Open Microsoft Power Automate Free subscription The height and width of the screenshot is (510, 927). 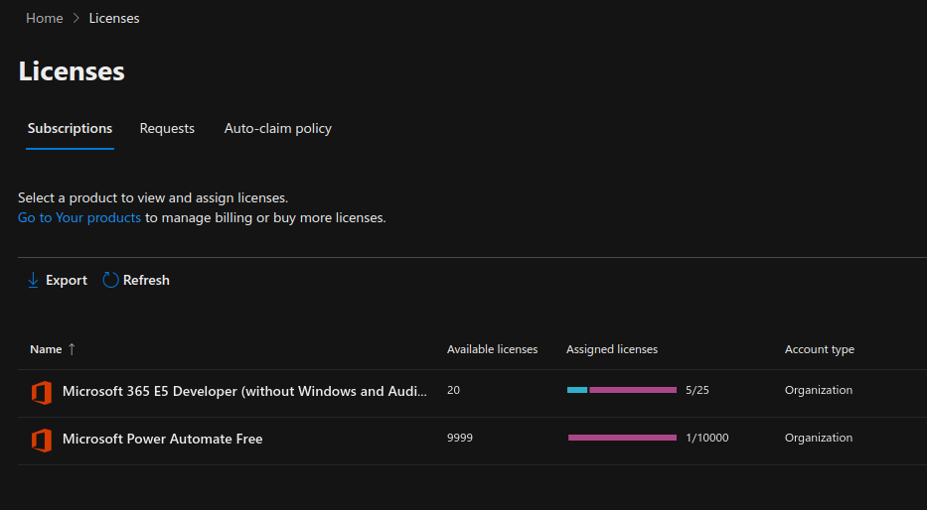click(x=163, y=440)
